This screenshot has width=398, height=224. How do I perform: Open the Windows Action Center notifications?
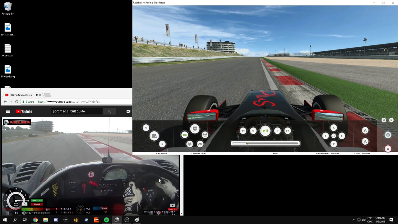[x=391, y=220]
